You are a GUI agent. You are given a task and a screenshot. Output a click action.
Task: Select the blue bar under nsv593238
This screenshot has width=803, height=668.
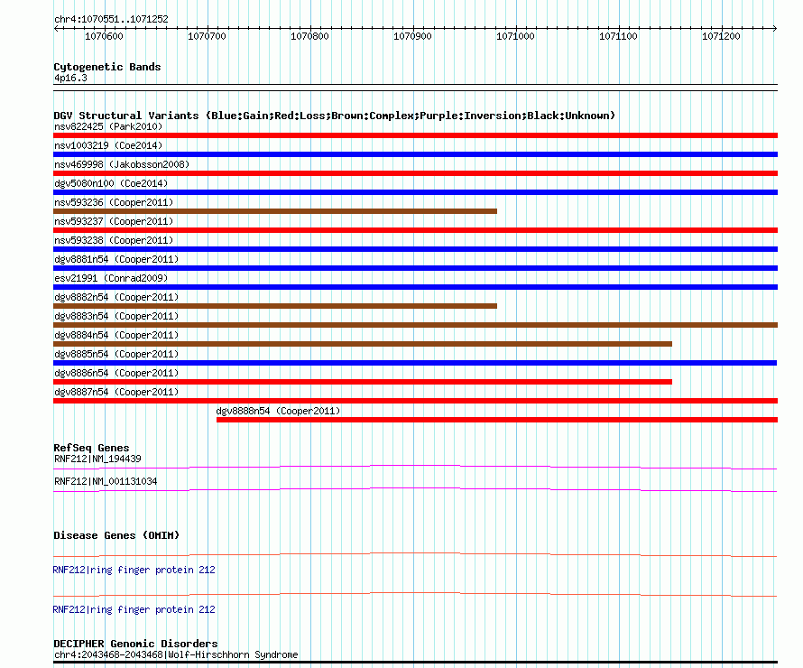[415, 249]
